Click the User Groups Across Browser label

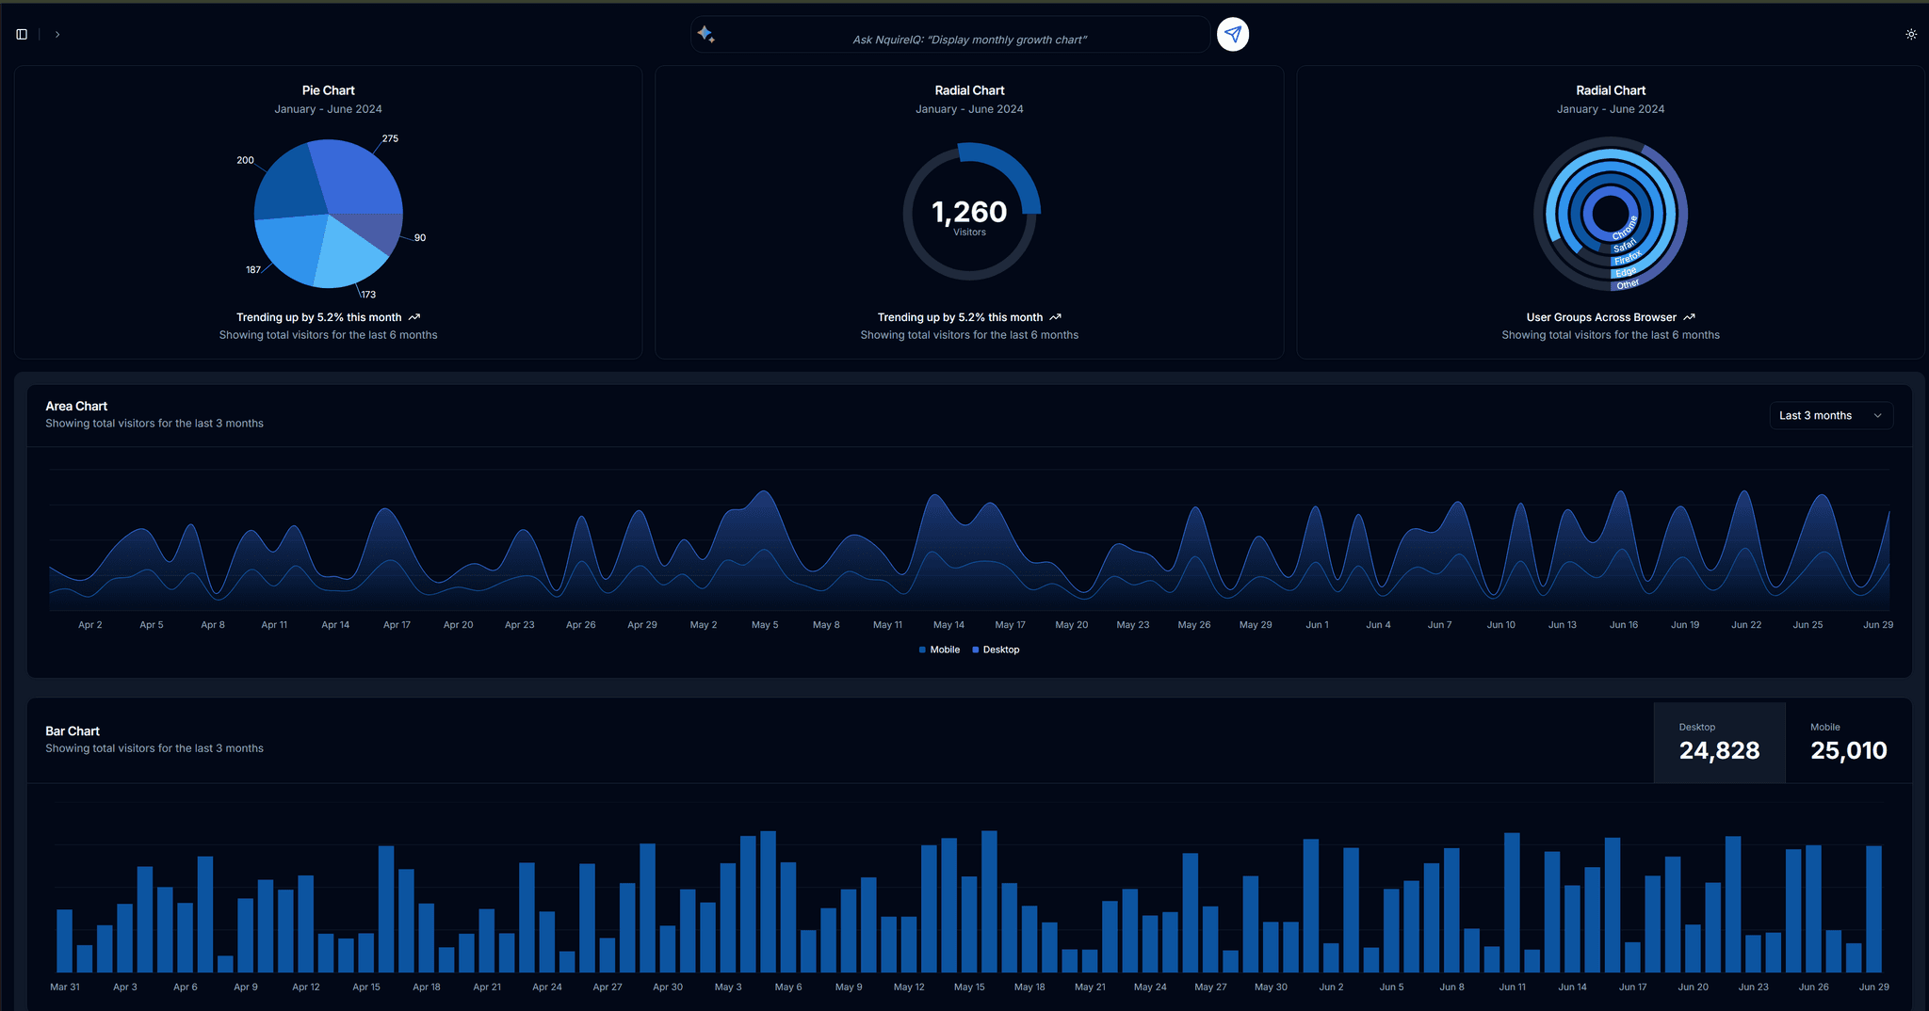tap(1601, 317)
